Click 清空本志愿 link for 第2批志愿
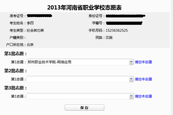Image resolution: width=173 pixels, height=115 pixels. pyautogui.click(x=143, y=79)
